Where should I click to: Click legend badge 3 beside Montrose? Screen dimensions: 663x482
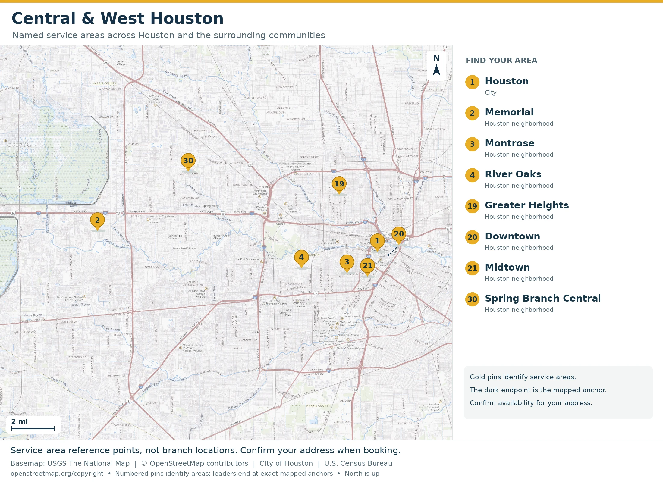[x=472, y=144]
